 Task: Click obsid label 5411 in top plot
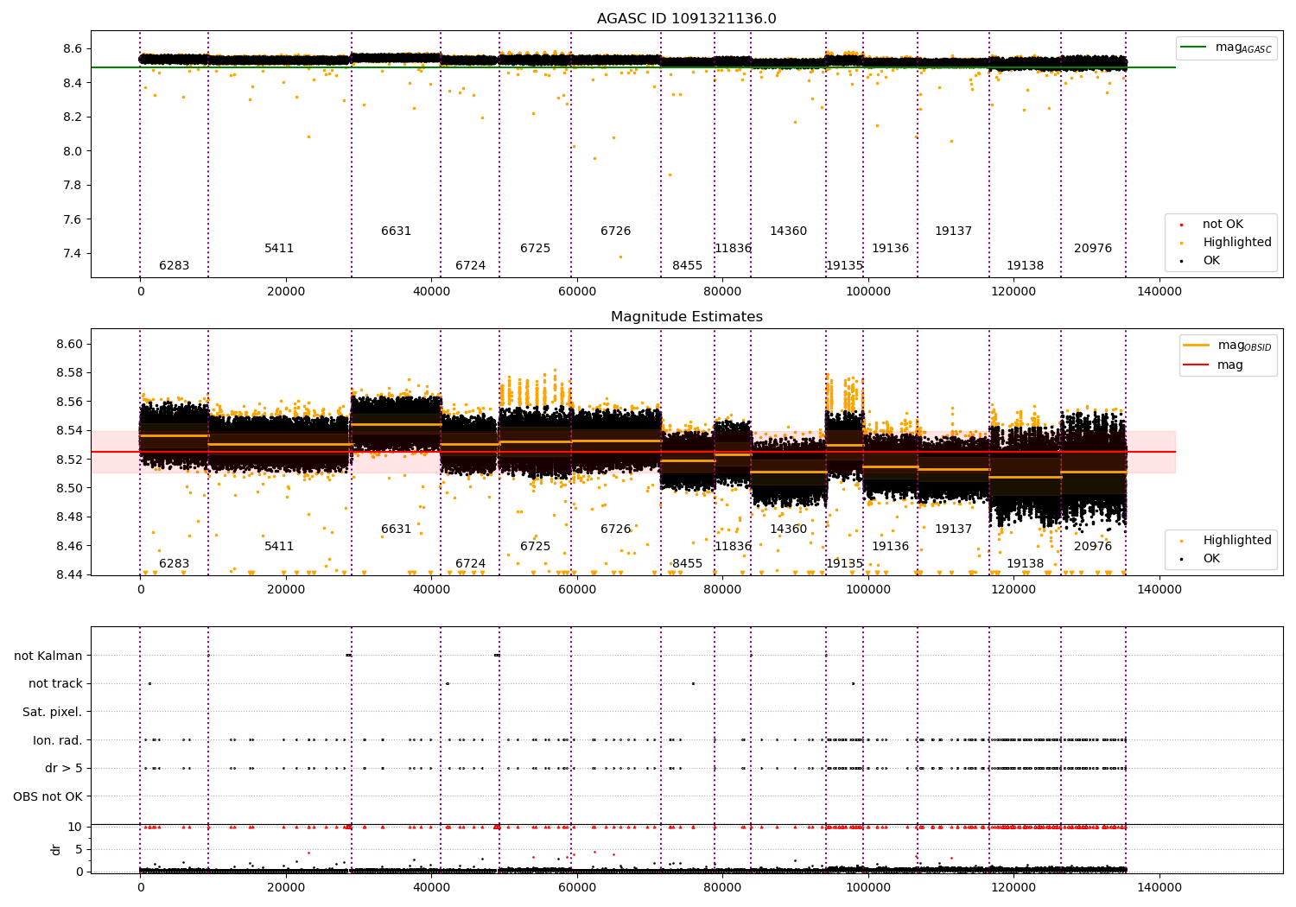(x=279, y=249)
